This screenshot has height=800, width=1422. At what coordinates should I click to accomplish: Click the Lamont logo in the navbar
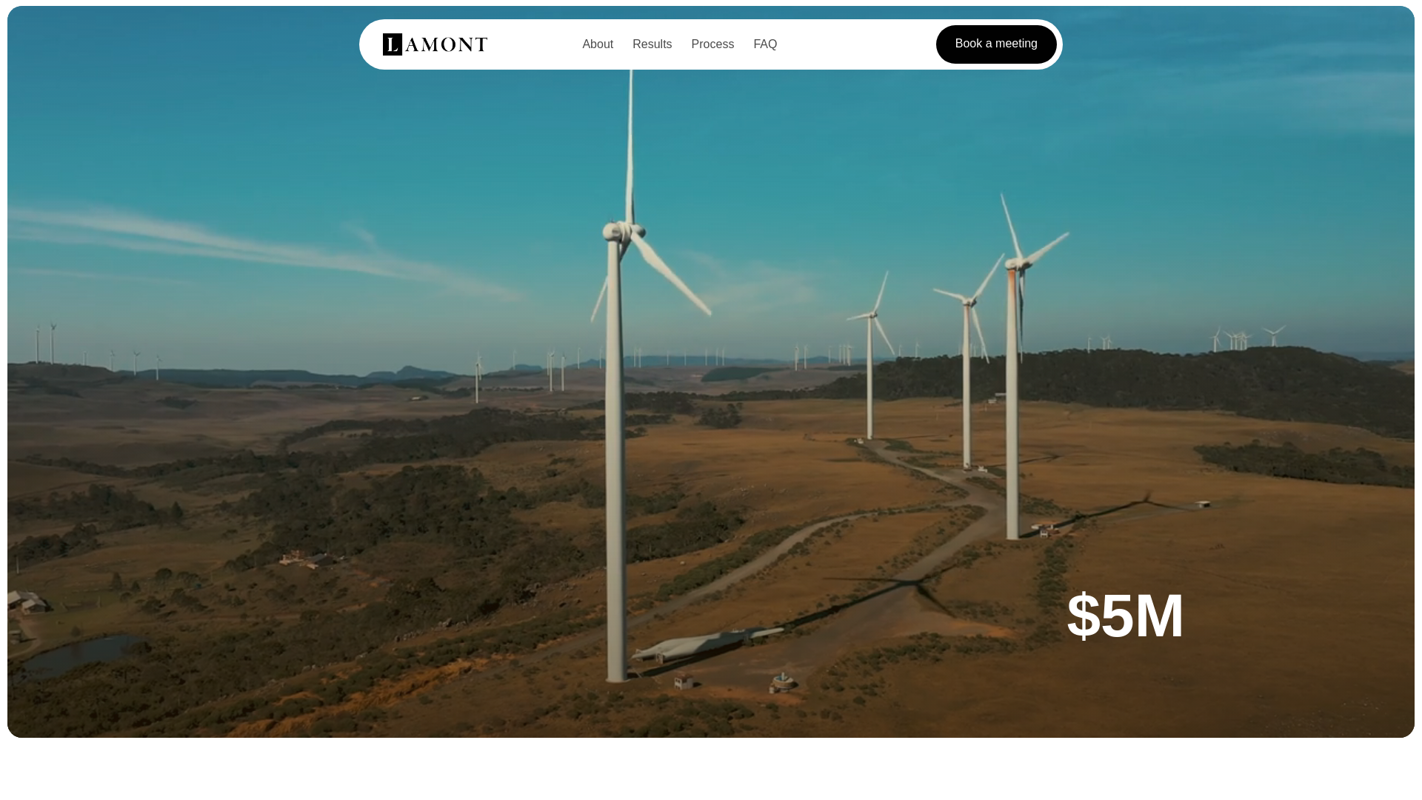pos(435,44)
